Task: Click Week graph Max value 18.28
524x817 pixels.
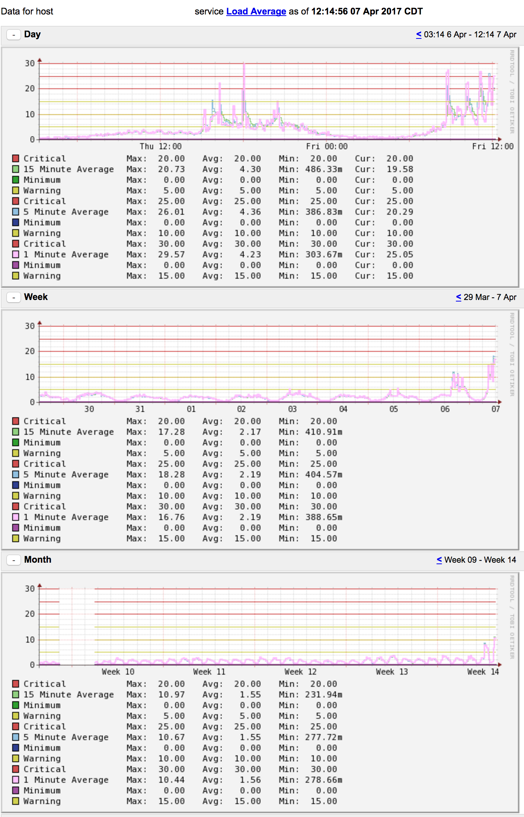Action: pos(171,474)
